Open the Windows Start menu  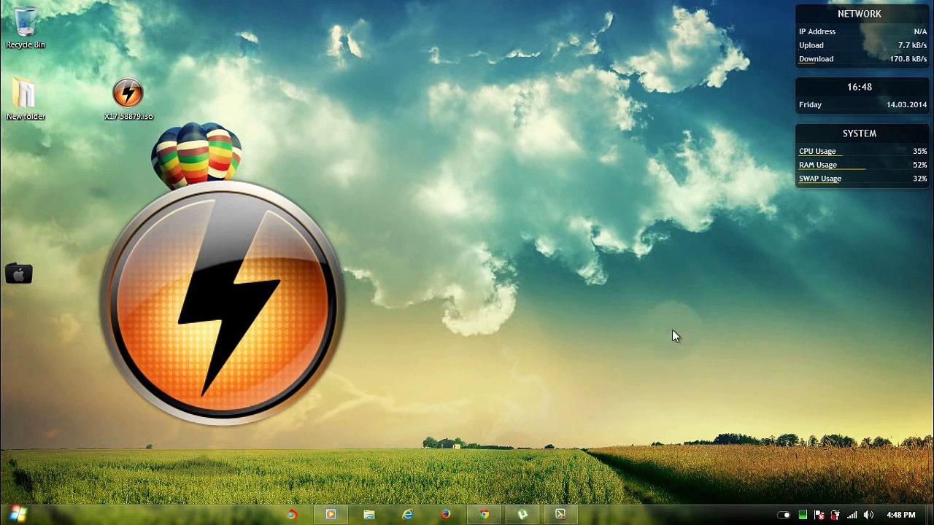coord(18,515)
